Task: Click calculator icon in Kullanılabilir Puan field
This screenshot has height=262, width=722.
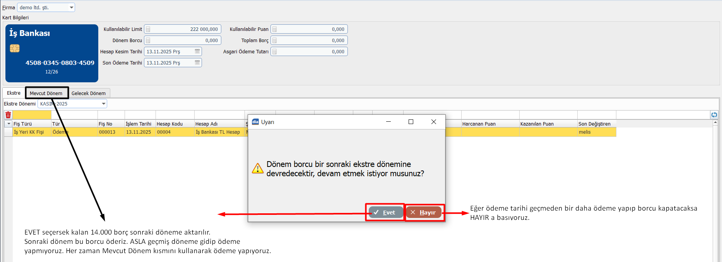Action: [275, 29]
